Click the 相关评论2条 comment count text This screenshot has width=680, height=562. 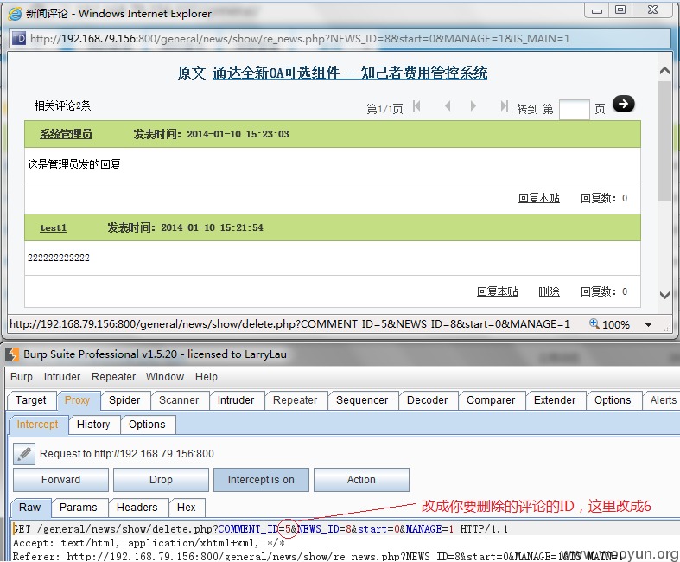pyautogui.click(x=63, y=105)
